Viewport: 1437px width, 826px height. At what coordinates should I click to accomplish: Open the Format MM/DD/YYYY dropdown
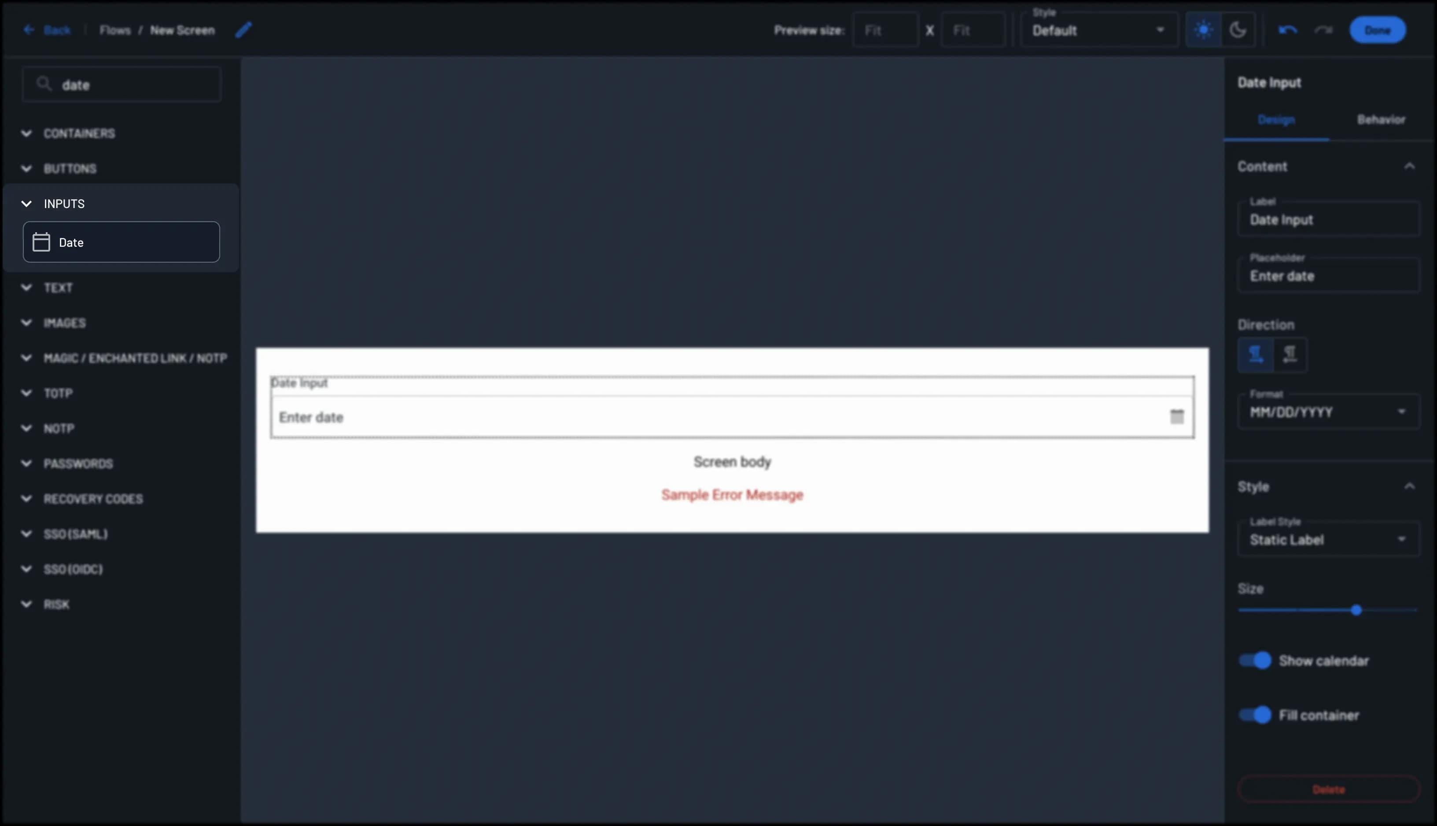tap(1328, 412)
